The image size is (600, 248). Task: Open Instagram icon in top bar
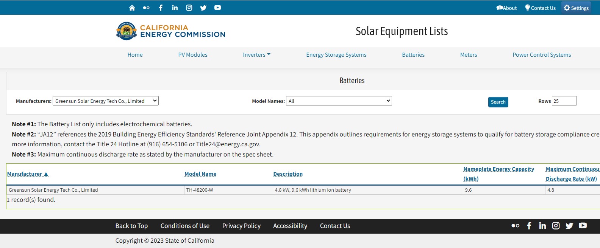(189, 8)
